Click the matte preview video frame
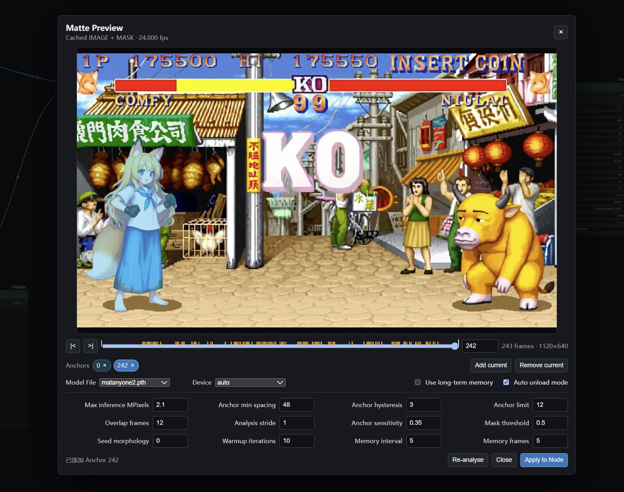The height and width of the screenshot is (492, 624). tap(317, 190)
